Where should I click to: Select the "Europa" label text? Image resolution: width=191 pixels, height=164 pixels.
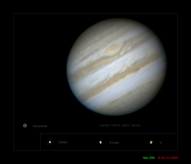tap(114, 142)
